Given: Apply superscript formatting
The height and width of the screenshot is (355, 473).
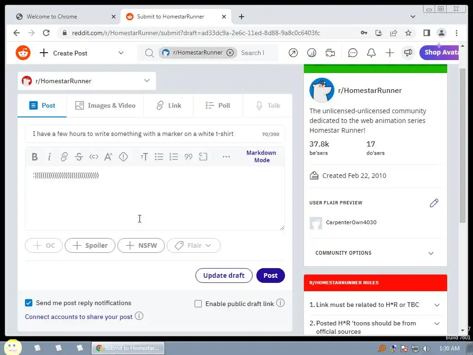Looking at the screenshot, I should [x=108, y=157].
